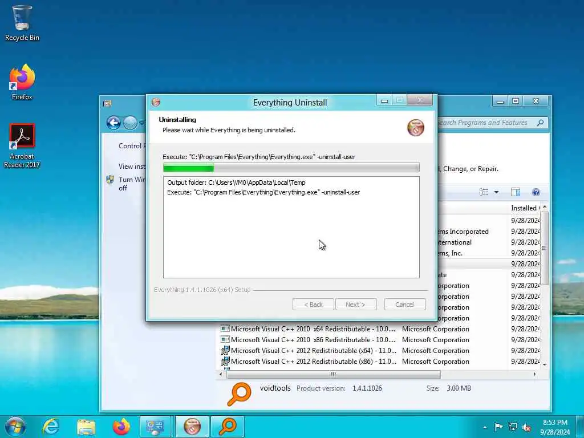Switch to Control Panel taskbar item

coord(156,427)
